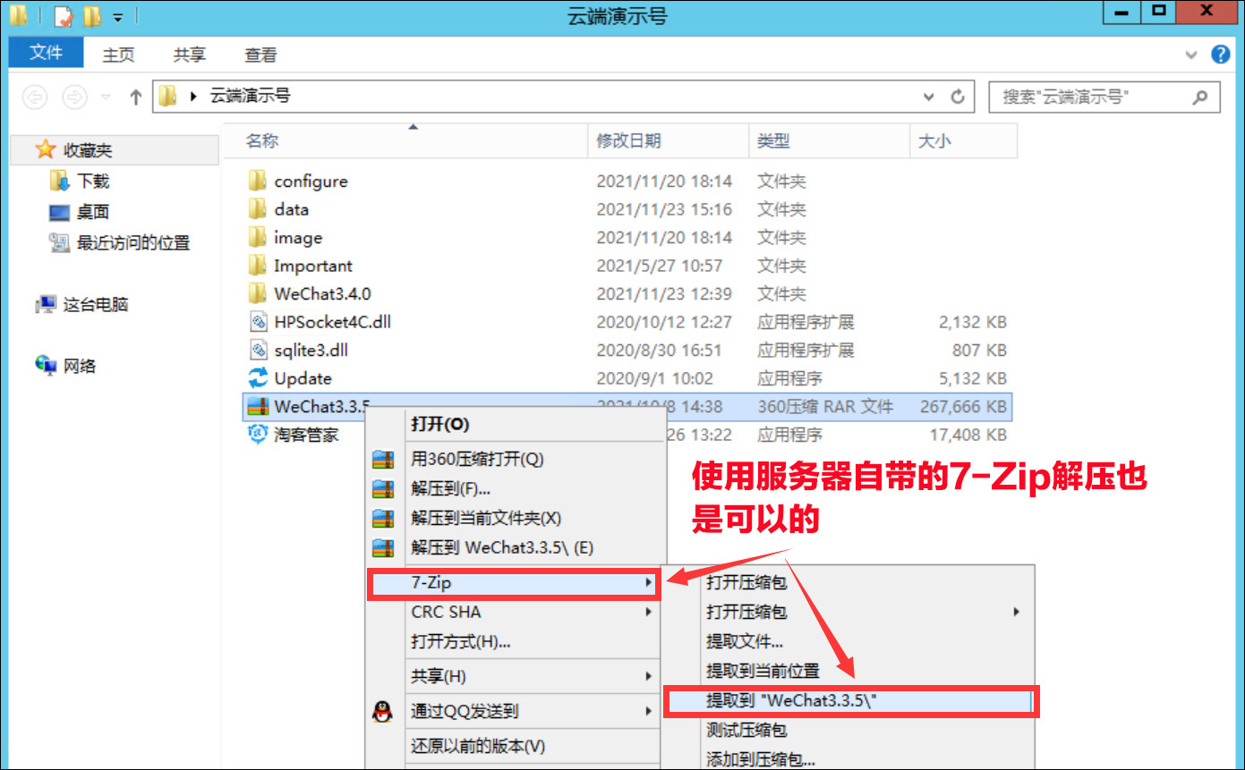Image resolution: width=1245 pixels, height=770 pixels.
Task: Click the forward navigation arrow
Action: [x=74, y=97]
